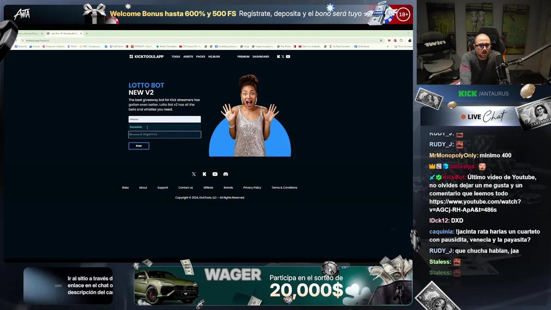This screenshot has height=310, width=551.
Task: Open the Assets menu in the site navigation
Action: pos(188,56)
